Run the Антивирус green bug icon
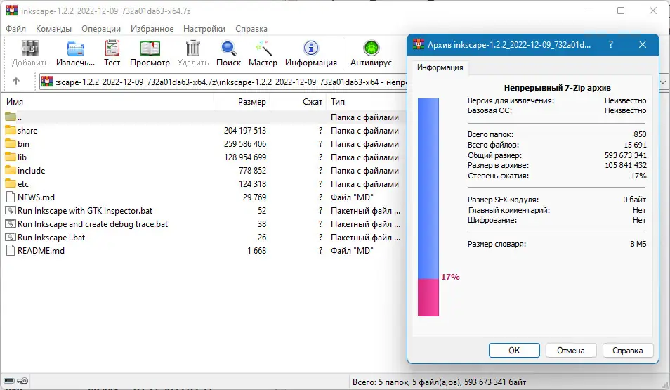 click(371, 48)
